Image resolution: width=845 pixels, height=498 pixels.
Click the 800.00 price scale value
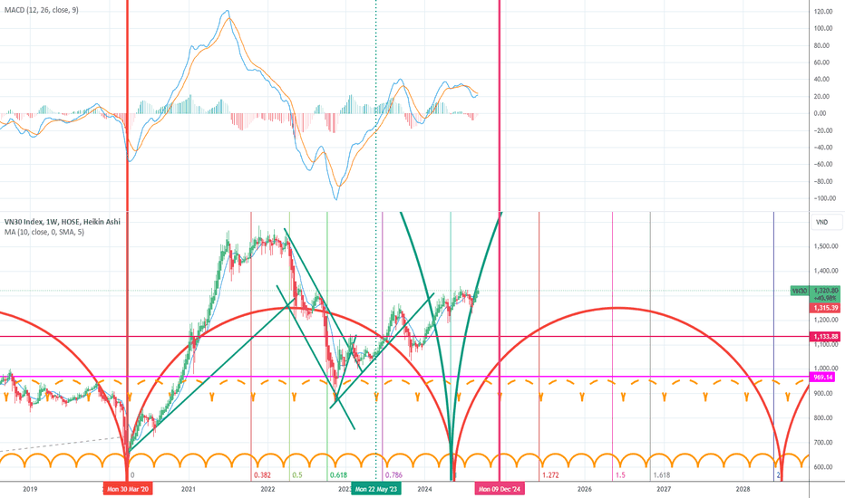click(823, 417)
